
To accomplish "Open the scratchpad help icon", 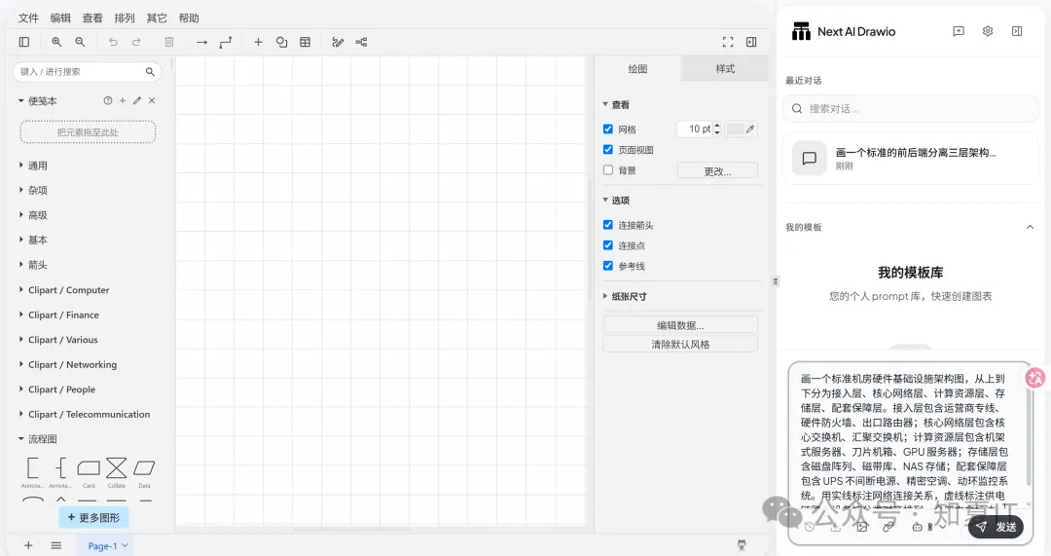I will (x=108, y=100).
